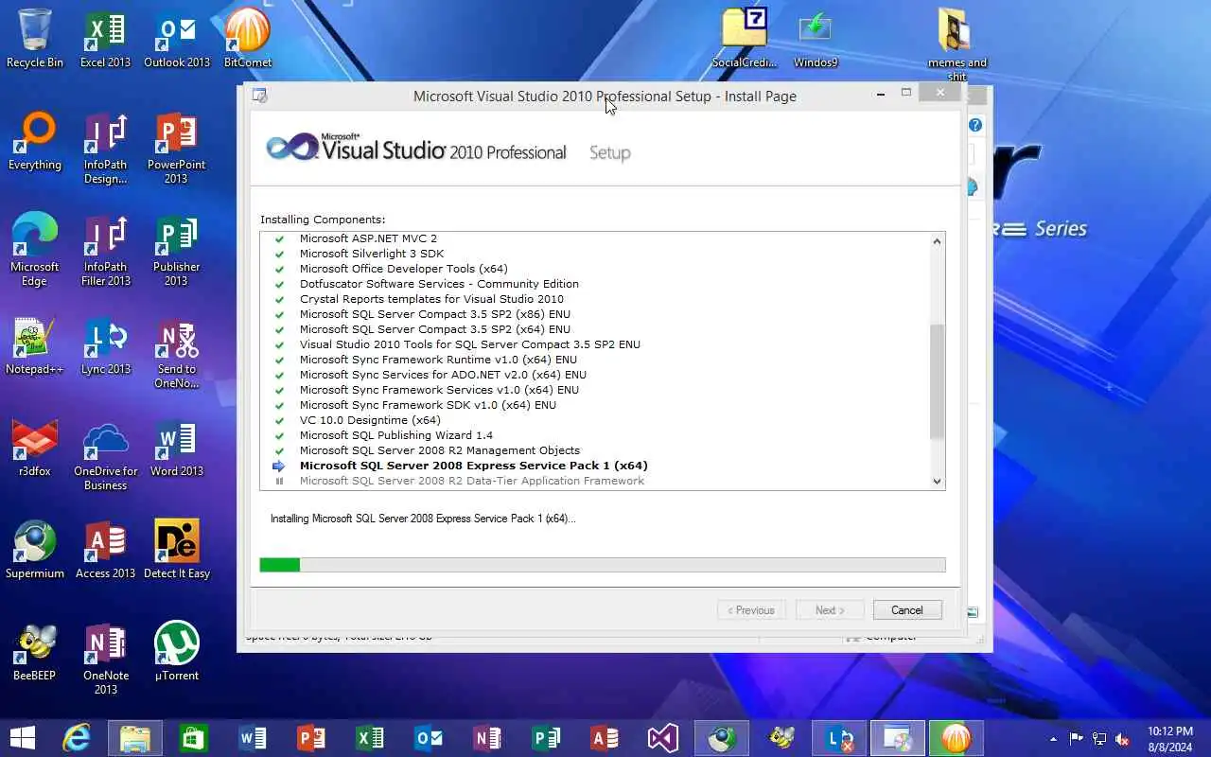Viewport: 1211px width, 757px height.
Task: Select SQL Server Compact 3.5 SP2 (x86) entry
Action: pyautogui.click(x=435, y=314)
